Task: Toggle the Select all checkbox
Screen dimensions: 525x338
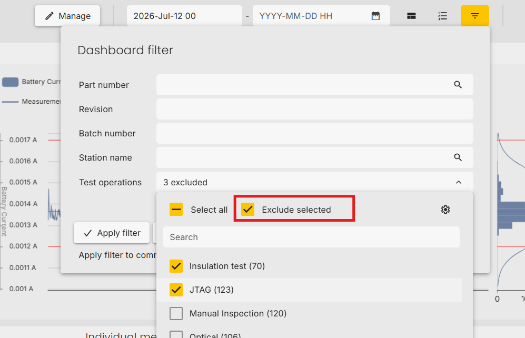Action: pos(176,210)
